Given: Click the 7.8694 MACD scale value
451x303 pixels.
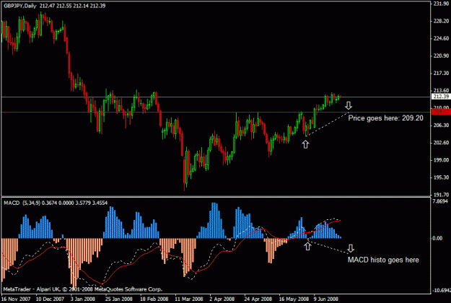Looking at the screenshot, I should click(440, 201).
